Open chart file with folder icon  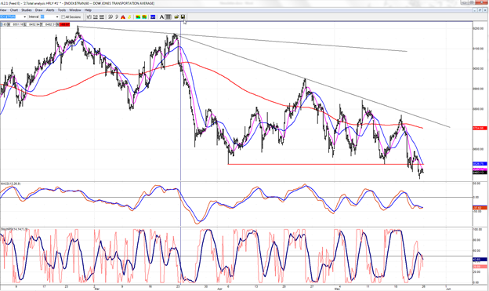click(x=176, y=16)
